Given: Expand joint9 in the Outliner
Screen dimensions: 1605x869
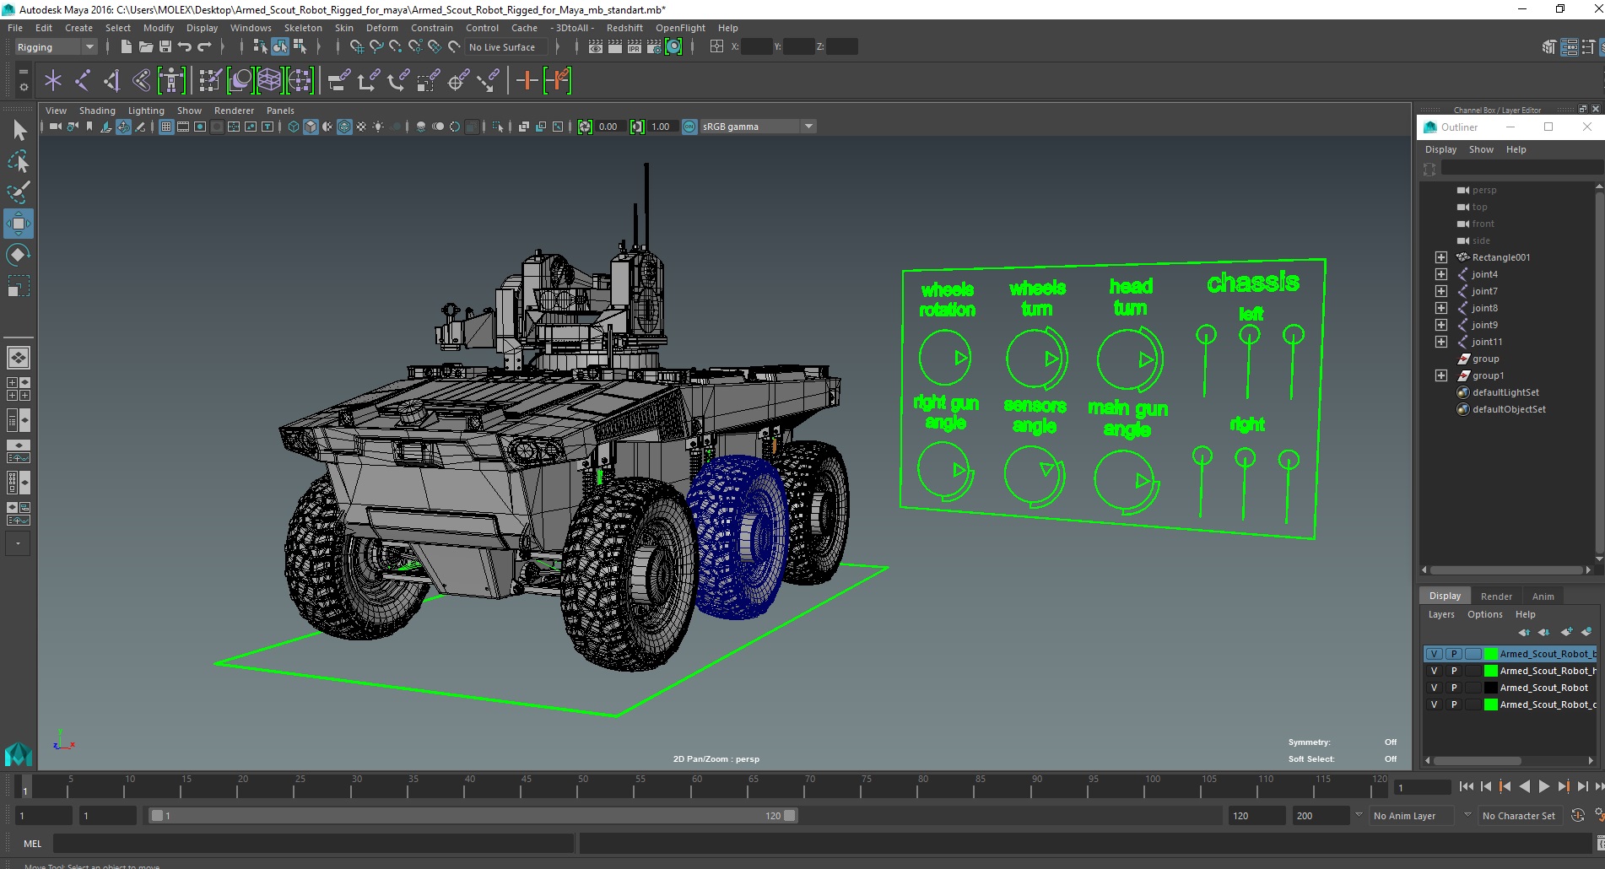Looking at the screenshot, I should 1441,325.
